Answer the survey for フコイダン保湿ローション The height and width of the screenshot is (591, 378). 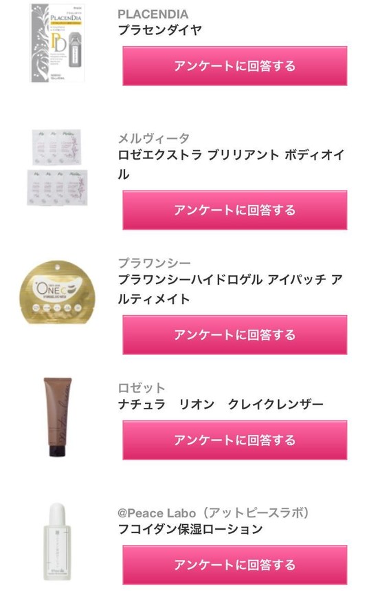[234, 565]
